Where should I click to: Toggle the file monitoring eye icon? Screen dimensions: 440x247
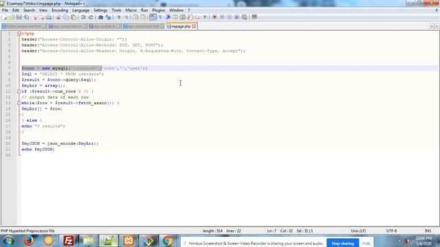pos(205,17)
